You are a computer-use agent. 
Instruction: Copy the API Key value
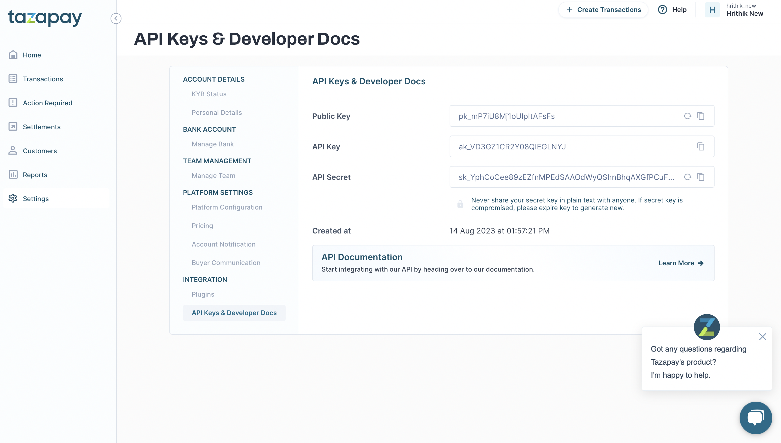point(701,146)
